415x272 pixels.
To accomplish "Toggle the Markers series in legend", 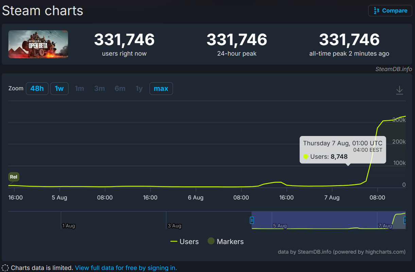I will coord(226,242).
